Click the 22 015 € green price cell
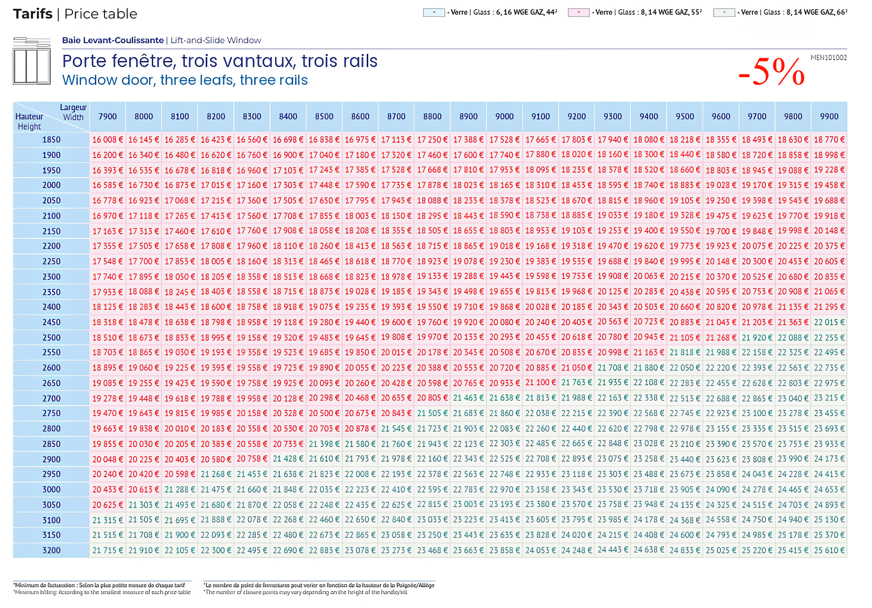Viewport: 872px width, 608px height. click(x=829, y=322)
